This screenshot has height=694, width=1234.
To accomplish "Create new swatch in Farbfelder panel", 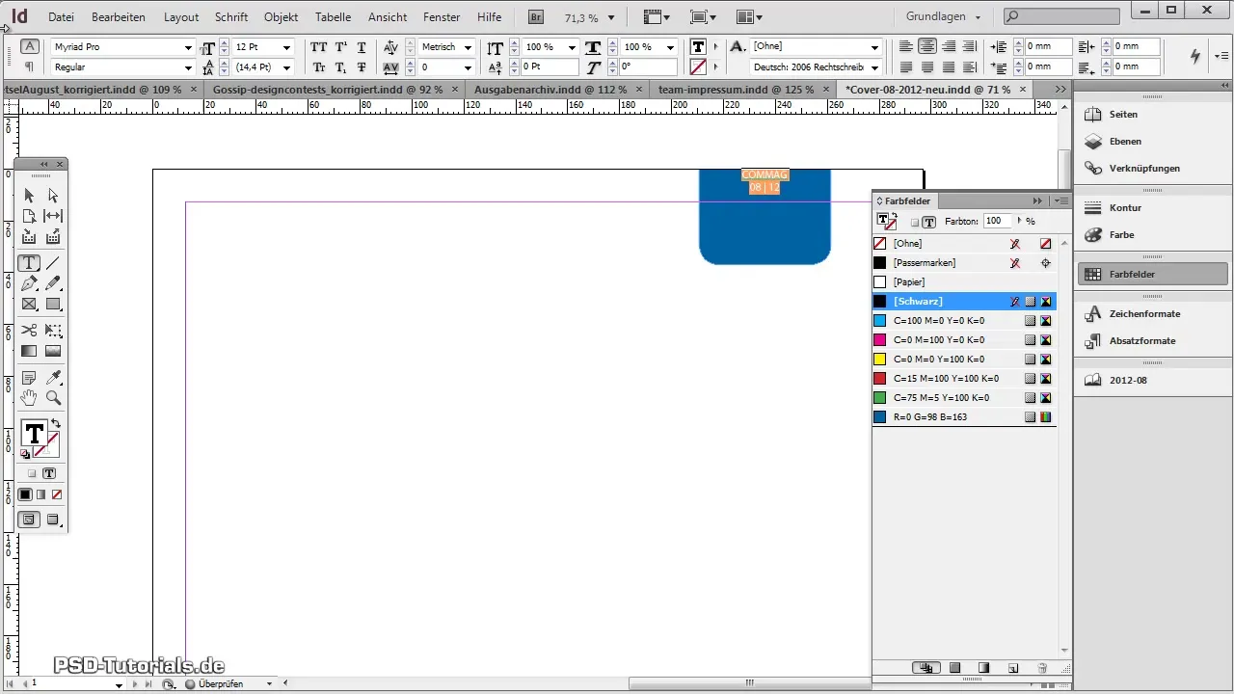I will point(1013,667).
